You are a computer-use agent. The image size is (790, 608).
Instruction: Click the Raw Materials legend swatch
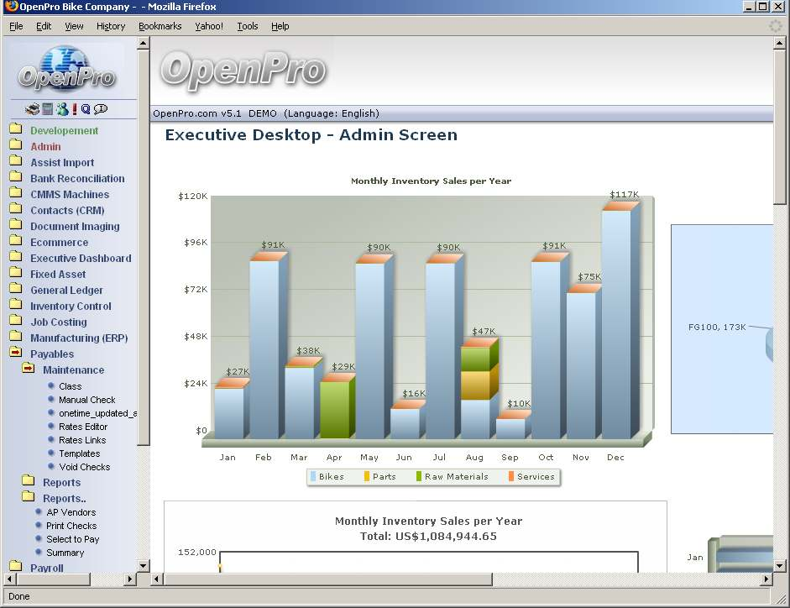coord(419,477)
